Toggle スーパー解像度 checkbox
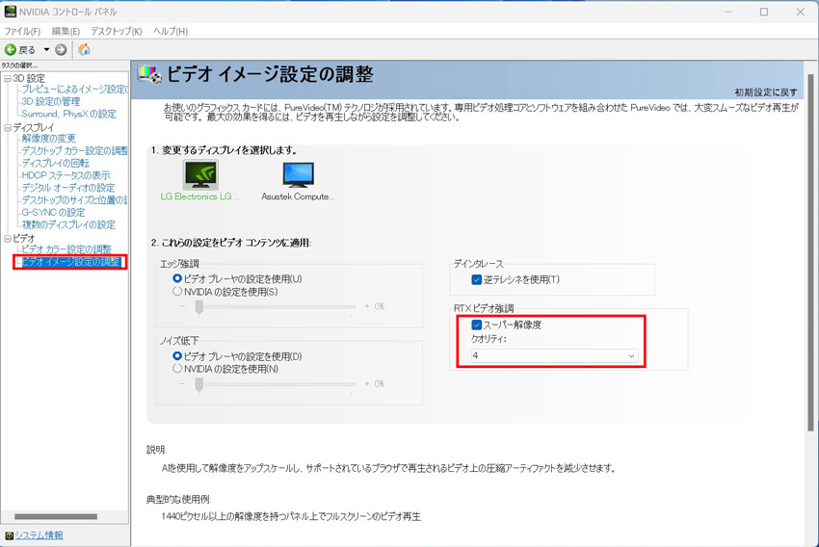Image resolution: width=819 pixels, height=547 pixels. coord(476,325)
